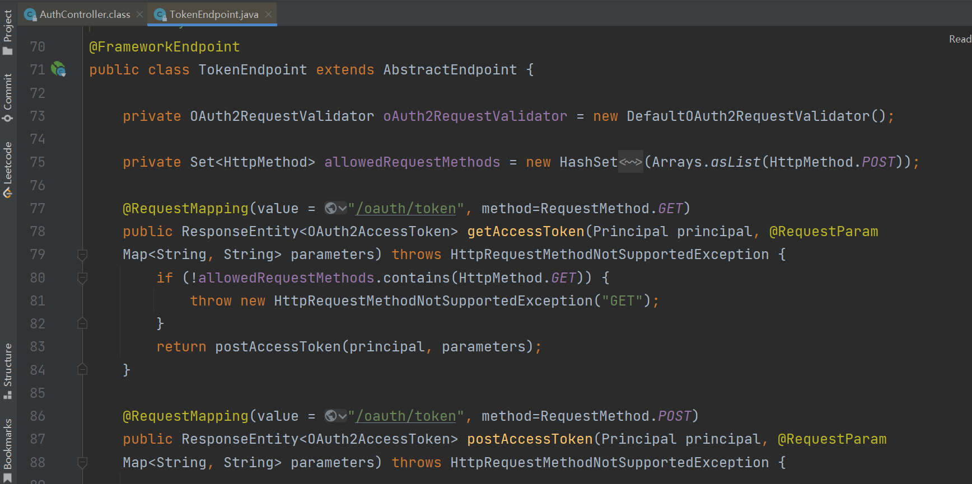
Task: Collapse the if block at line 80
Action: click(82, 278)
